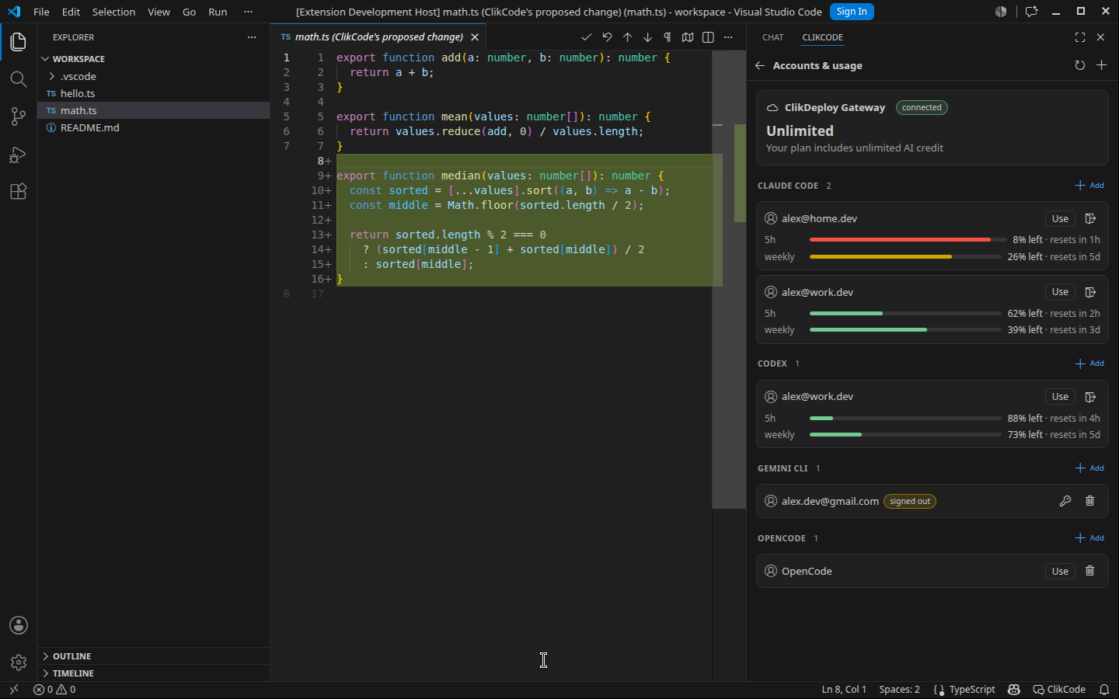Refresh the Accounts & usage panel
The width and height of the screenshot is (1119, 699).
[x=1079, y=66]
